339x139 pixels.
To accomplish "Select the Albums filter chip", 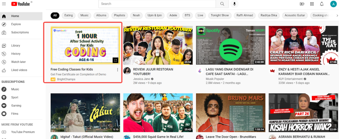I will coord(101,15).
